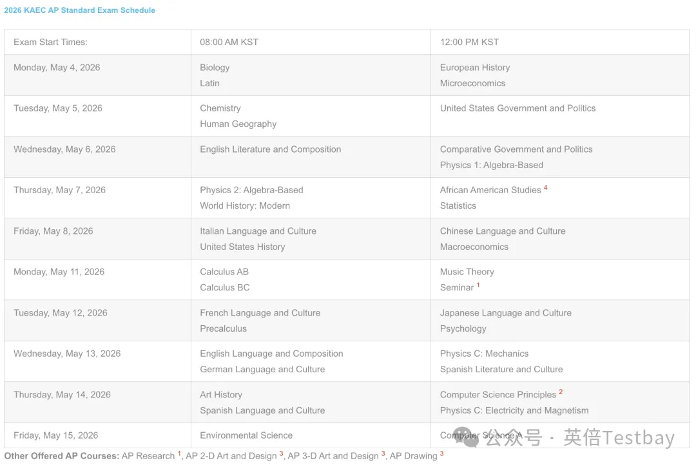Screen dimensions: 696x465
Task: Open footnote 3 after AP 3-D Art and Design
Action: [383, 453]
